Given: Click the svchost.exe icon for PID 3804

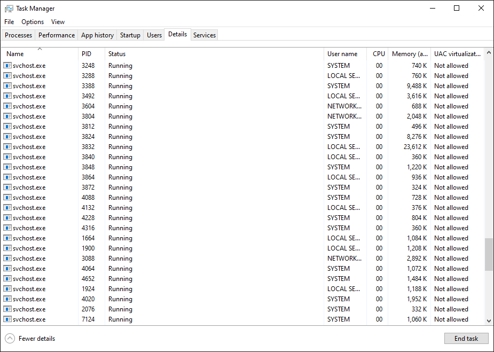Looking at the screenshot, I should coord(7,116).
